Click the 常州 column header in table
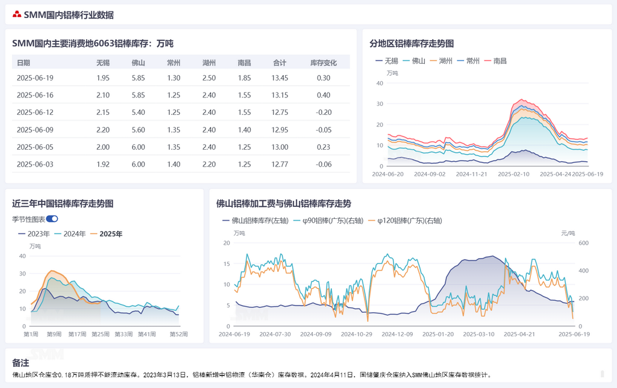This screenshot has width=617, height=388. (174, 63)
